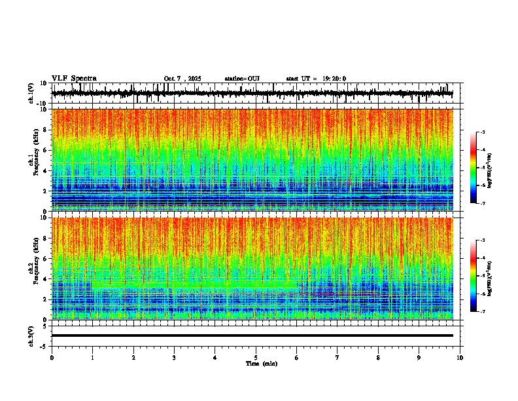The height and width of the screenshot is (401, 518).
Task: Click the time axis tick label "3"
Action: pyautogui.click(x=174, y=358)
